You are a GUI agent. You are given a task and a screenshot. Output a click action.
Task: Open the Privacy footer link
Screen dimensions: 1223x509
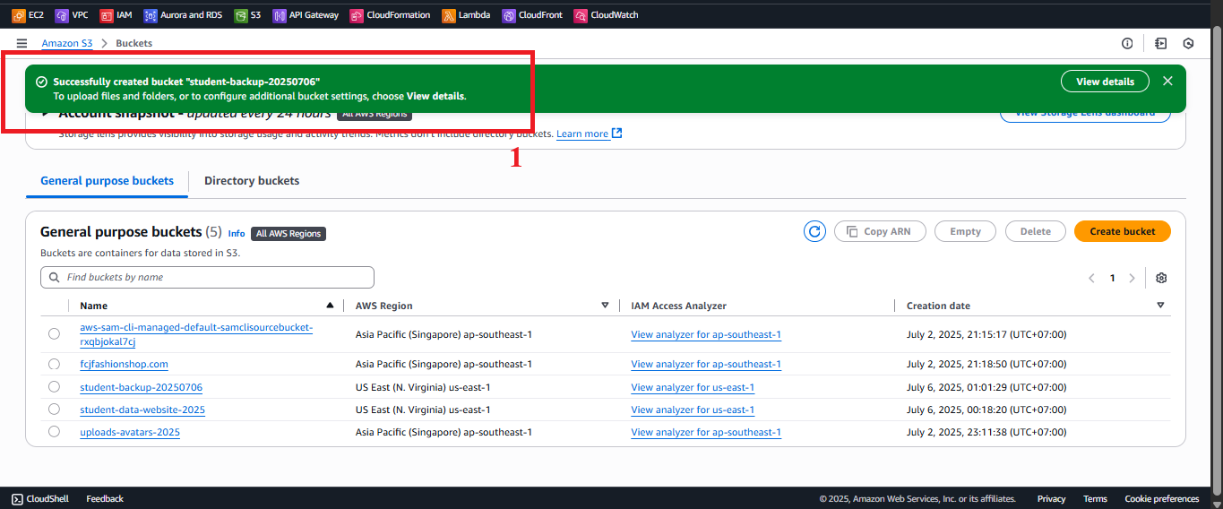(x=1051, y=498)
